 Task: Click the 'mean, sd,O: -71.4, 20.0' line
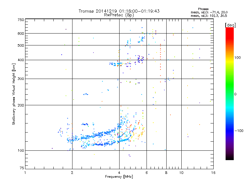coord(209,12)
